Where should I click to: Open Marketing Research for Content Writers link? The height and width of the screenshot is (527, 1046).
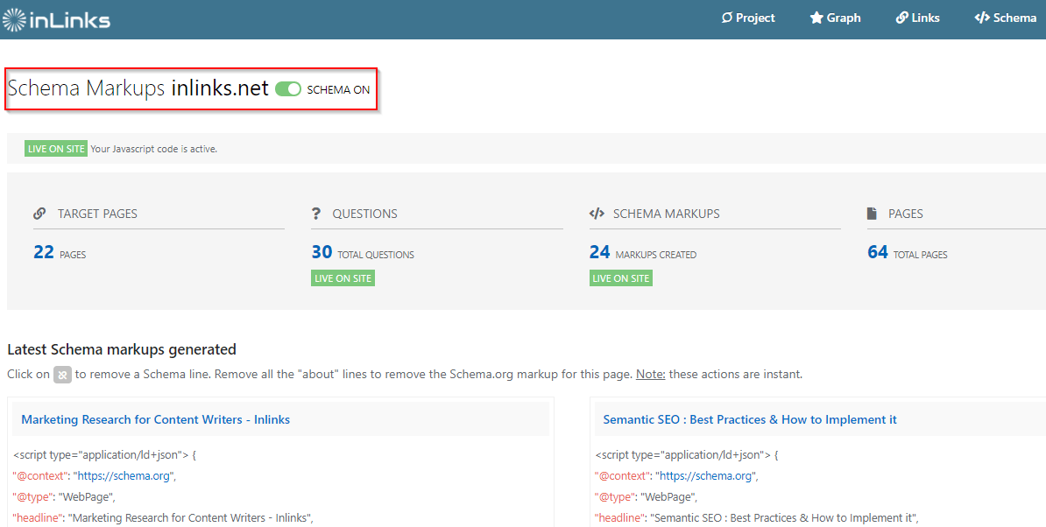click(x=155, y=419)
